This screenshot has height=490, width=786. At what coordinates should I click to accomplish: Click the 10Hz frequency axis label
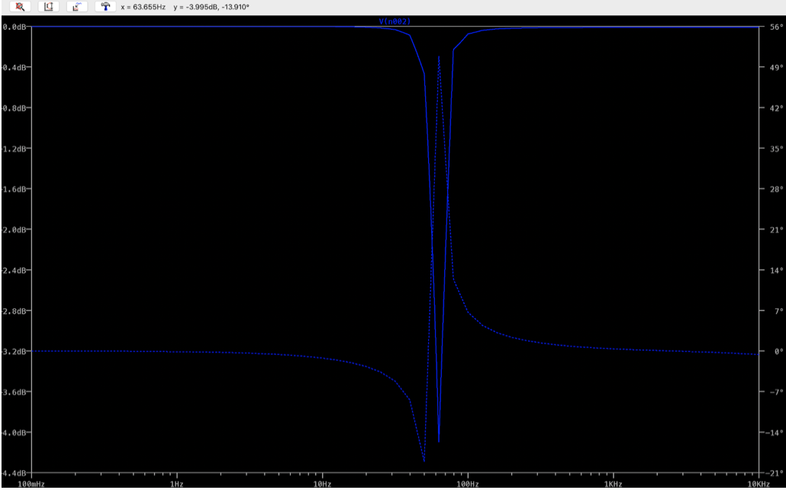point(322,484)
